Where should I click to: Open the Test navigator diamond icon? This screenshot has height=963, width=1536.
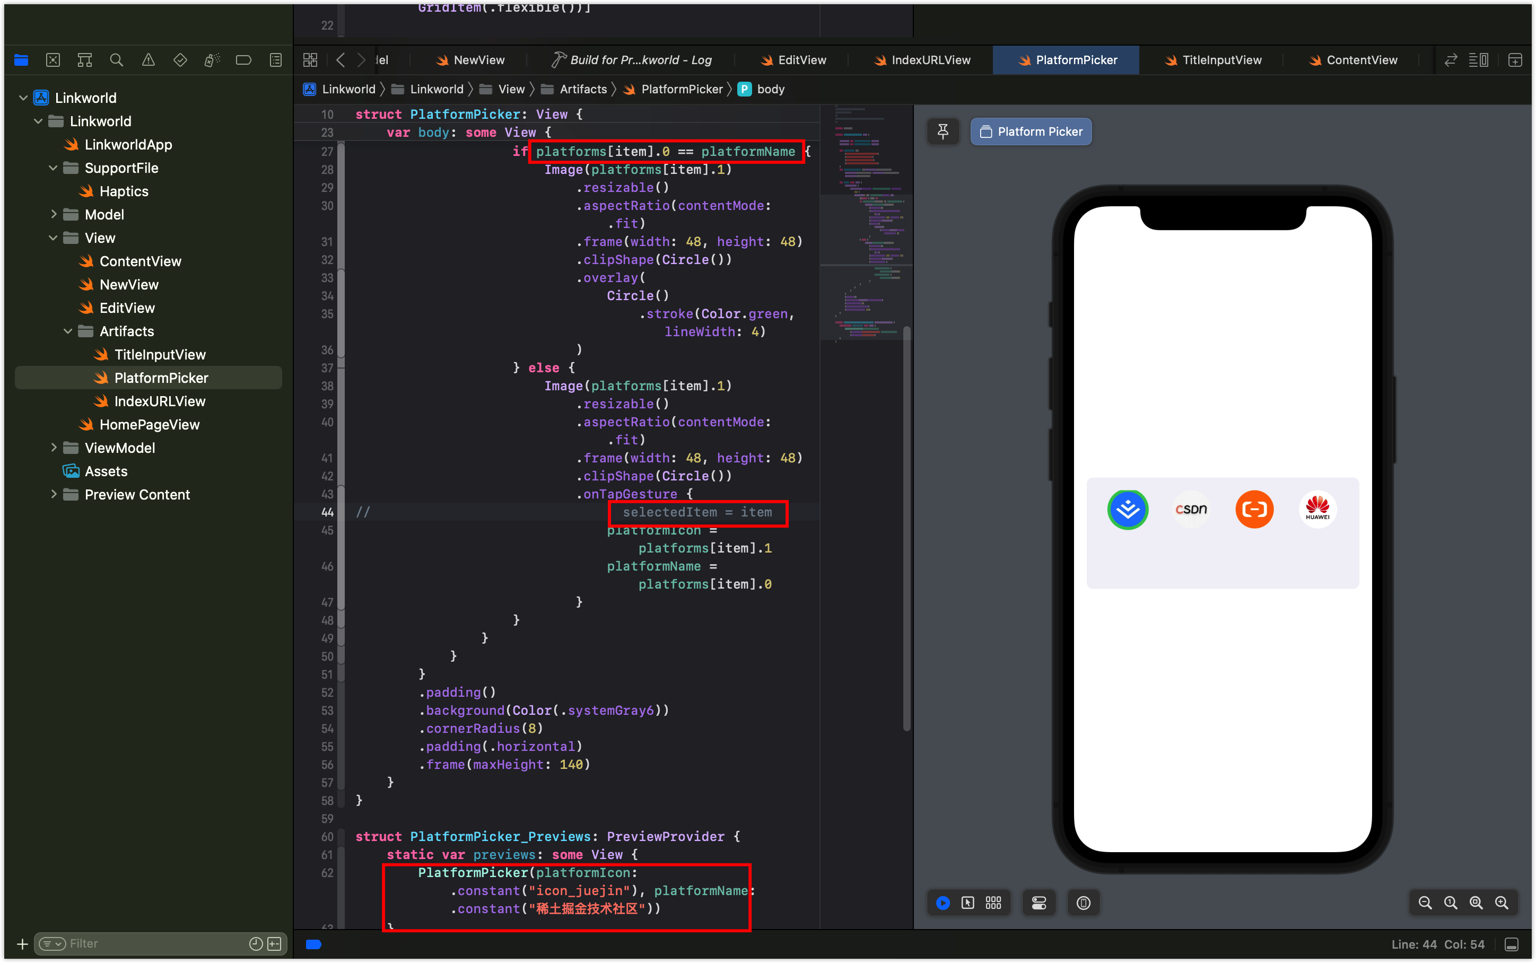(180, 60)
